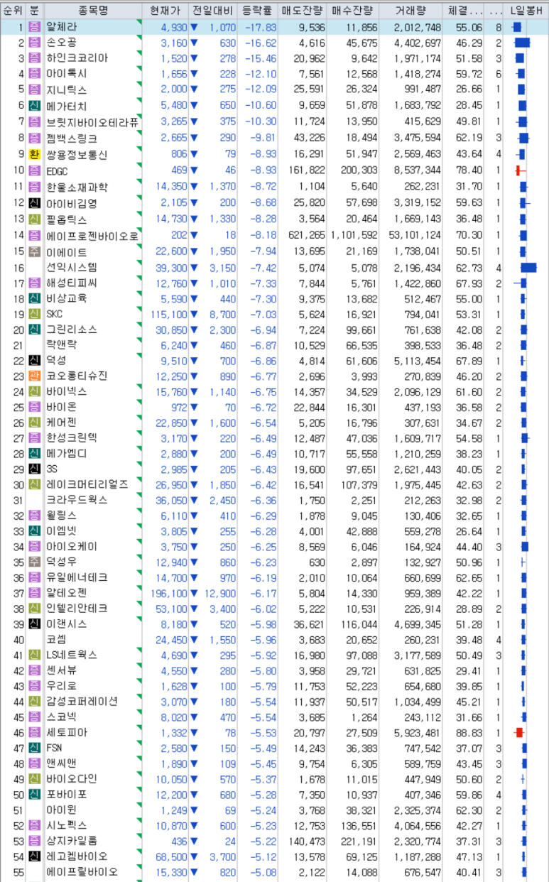The image size is (549, 882).
Task: Sort by the 종목명 column header
Action: [x=92, y=11]
